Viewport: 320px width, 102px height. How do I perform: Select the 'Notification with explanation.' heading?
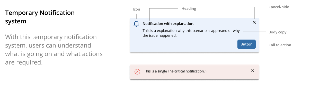point(168,24)
